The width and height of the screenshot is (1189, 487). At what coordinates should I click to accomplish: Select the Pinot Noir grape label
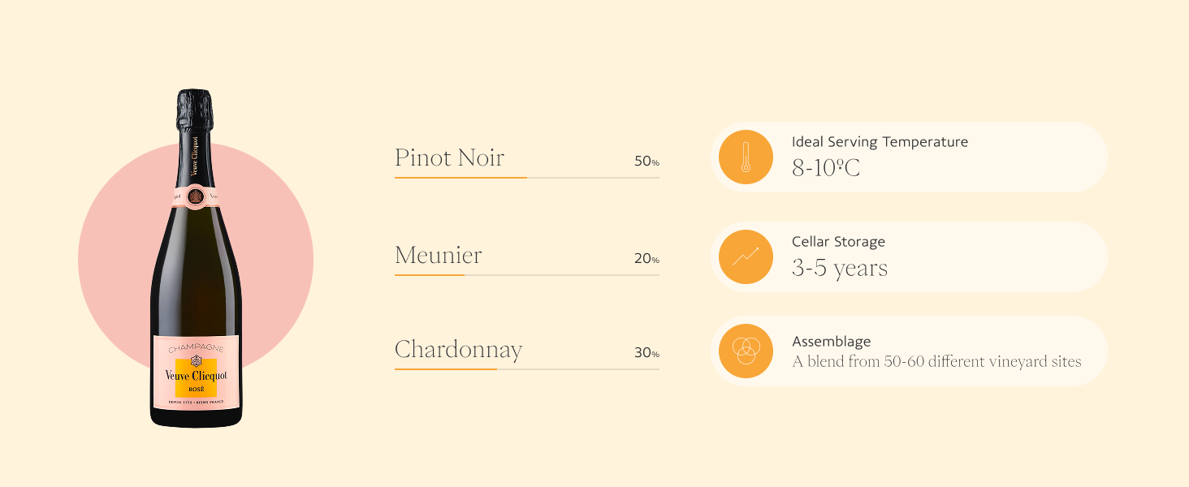pos(449,157)
